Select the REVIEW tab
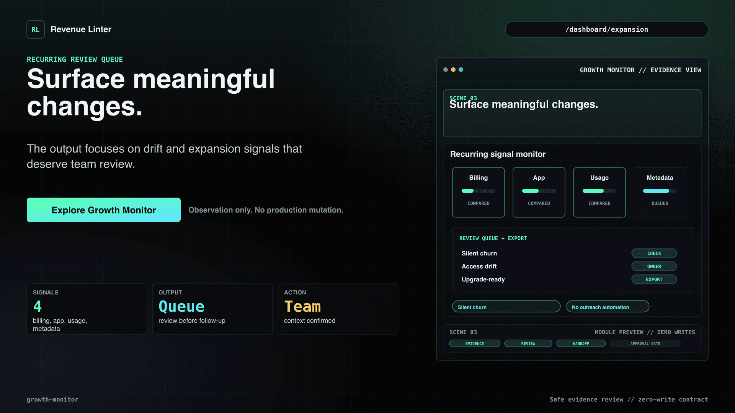Image resolution: width=735 pixels, height=413 pixels. point(528,343)
